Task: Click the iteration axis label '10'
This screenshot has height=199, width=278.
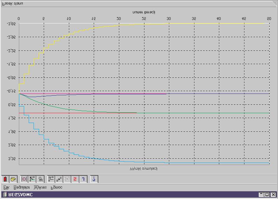Action: pos(69,19)
